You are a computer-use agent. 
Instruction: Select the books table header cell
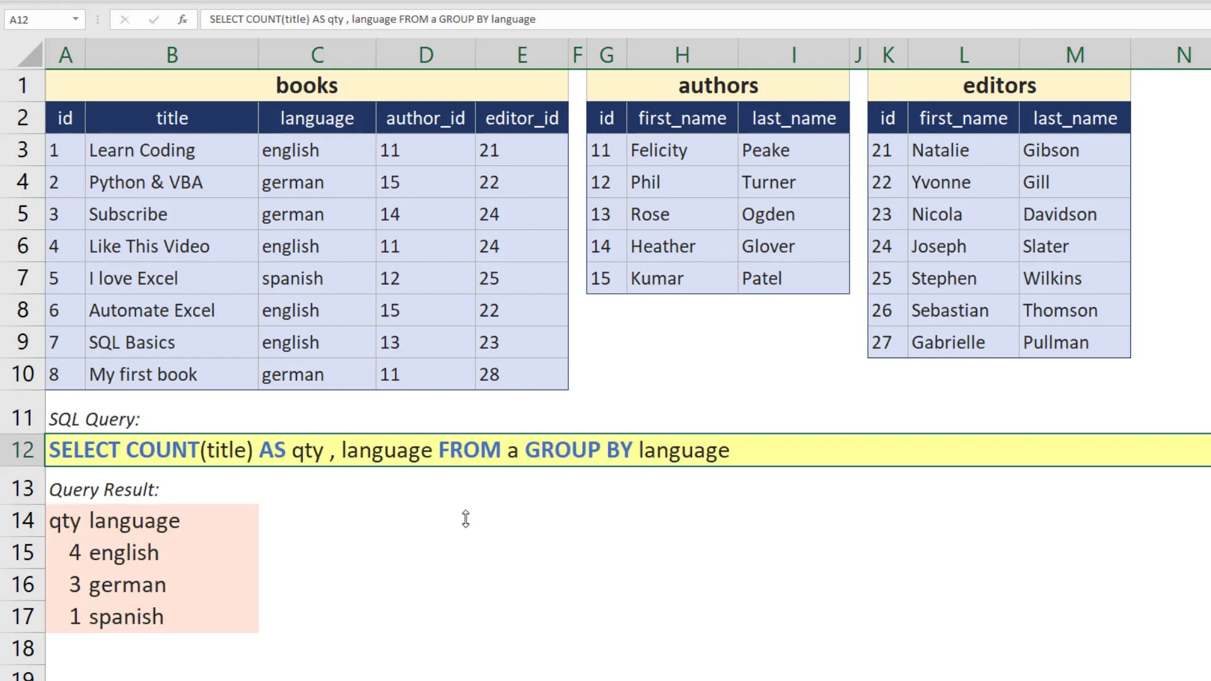coord(307,85)
